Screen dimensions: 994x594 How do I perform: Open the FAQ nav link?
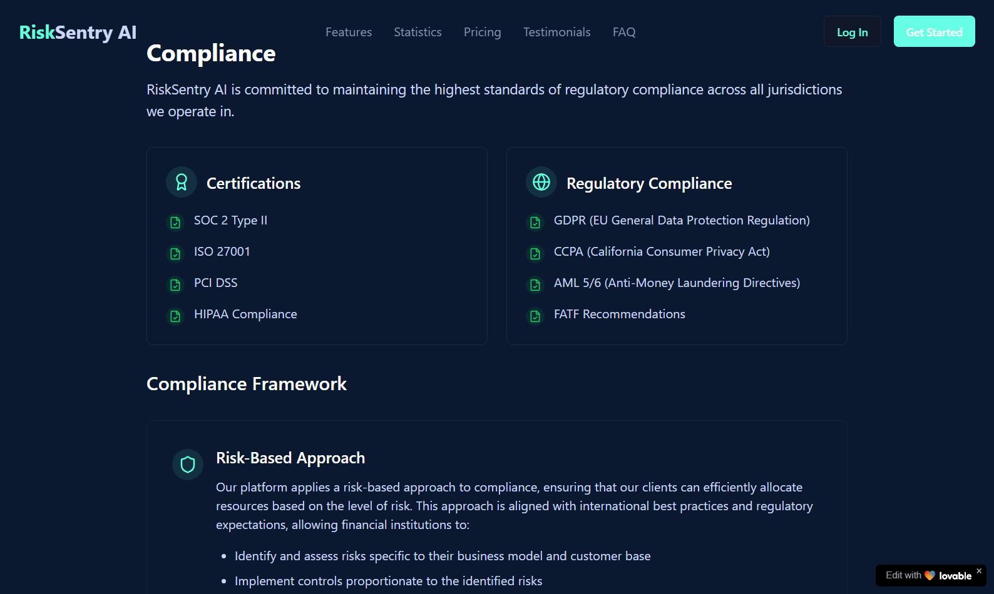[624, 32]
